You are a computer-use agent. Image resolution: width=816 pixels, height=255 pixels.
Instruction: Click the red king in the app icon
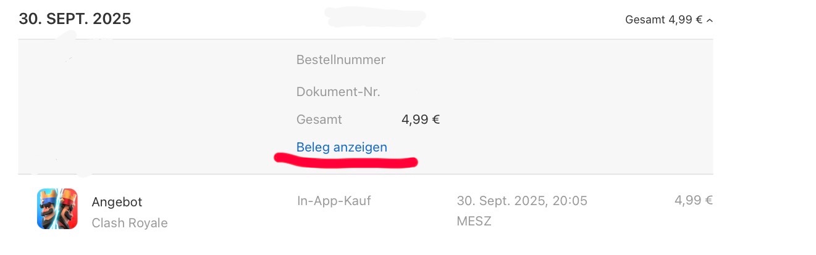pyautogui.click(x=68, y=209)
